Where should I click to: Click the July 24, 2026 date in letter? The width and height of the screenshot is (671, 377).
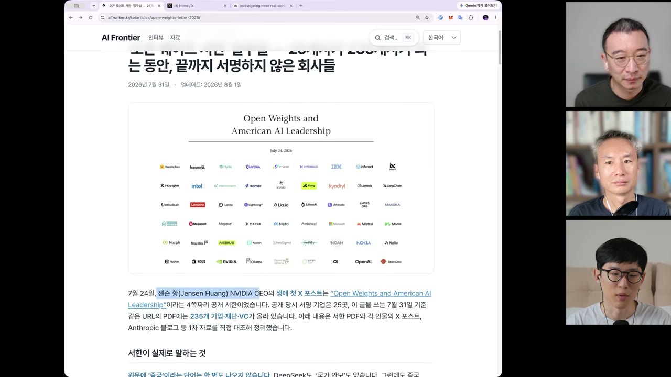(281, 151)
